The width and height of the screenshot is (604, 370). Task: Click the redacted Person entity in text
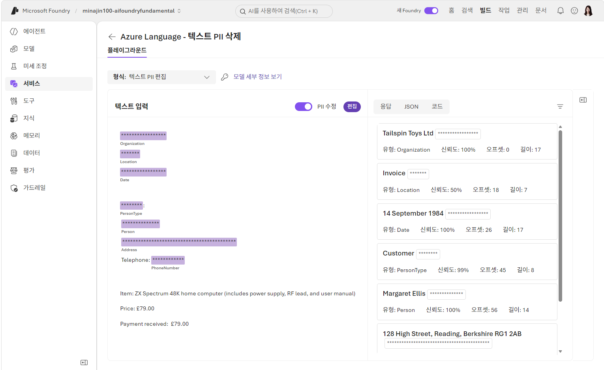[x=141, y=224]
